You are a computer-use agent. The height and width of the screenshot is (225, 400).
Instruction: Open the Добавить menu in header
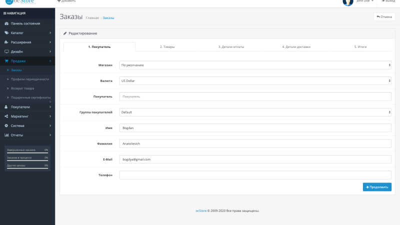[66, 1]
